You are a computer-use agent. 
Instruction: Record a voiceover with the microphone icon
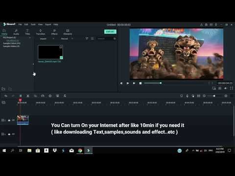click(187, 96)
